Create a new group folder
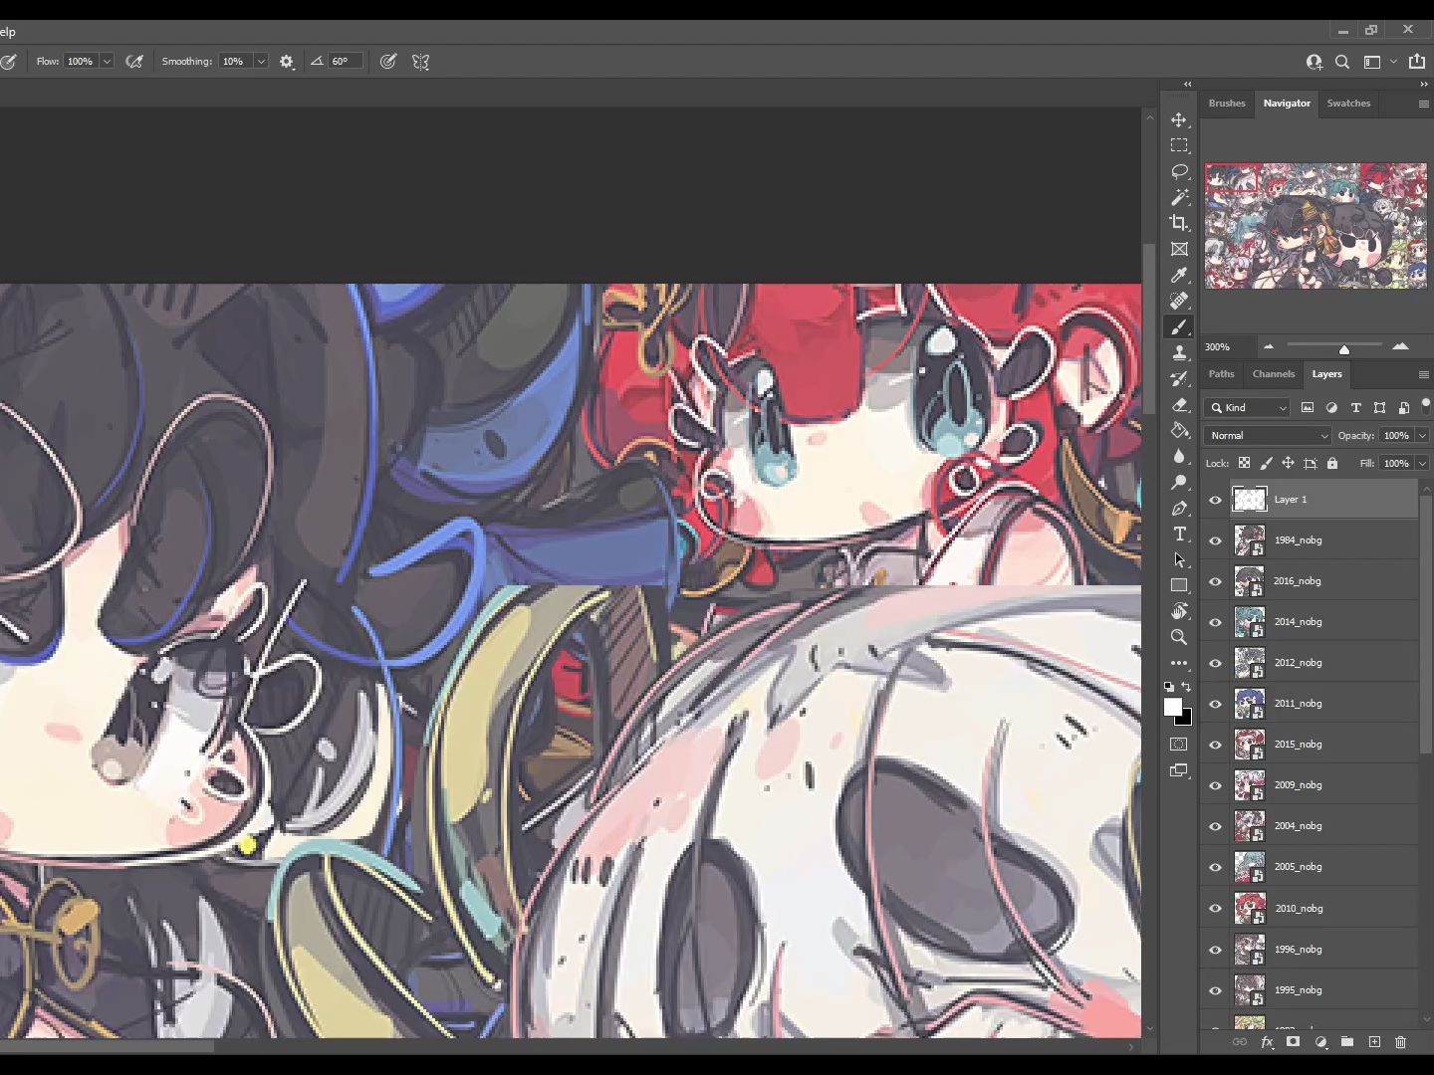Screen dimensions: 1434x1075 coord(1347,1042)
